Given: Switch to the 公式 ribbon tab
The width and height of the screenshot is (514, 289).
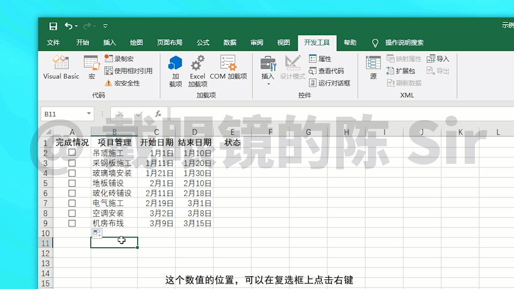Looking at the screenshot, I should (203, 43).
